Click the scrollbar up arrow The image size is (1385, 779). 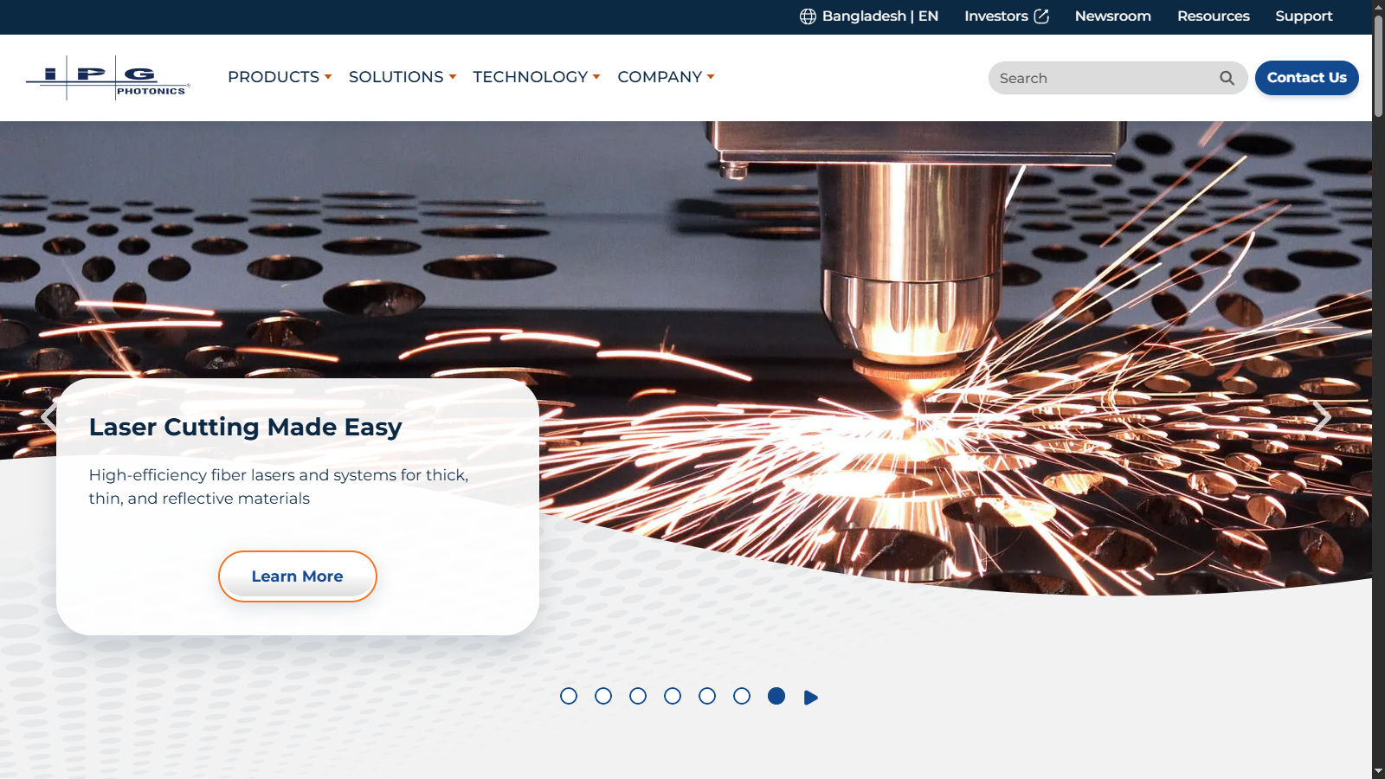(1378, 6)
